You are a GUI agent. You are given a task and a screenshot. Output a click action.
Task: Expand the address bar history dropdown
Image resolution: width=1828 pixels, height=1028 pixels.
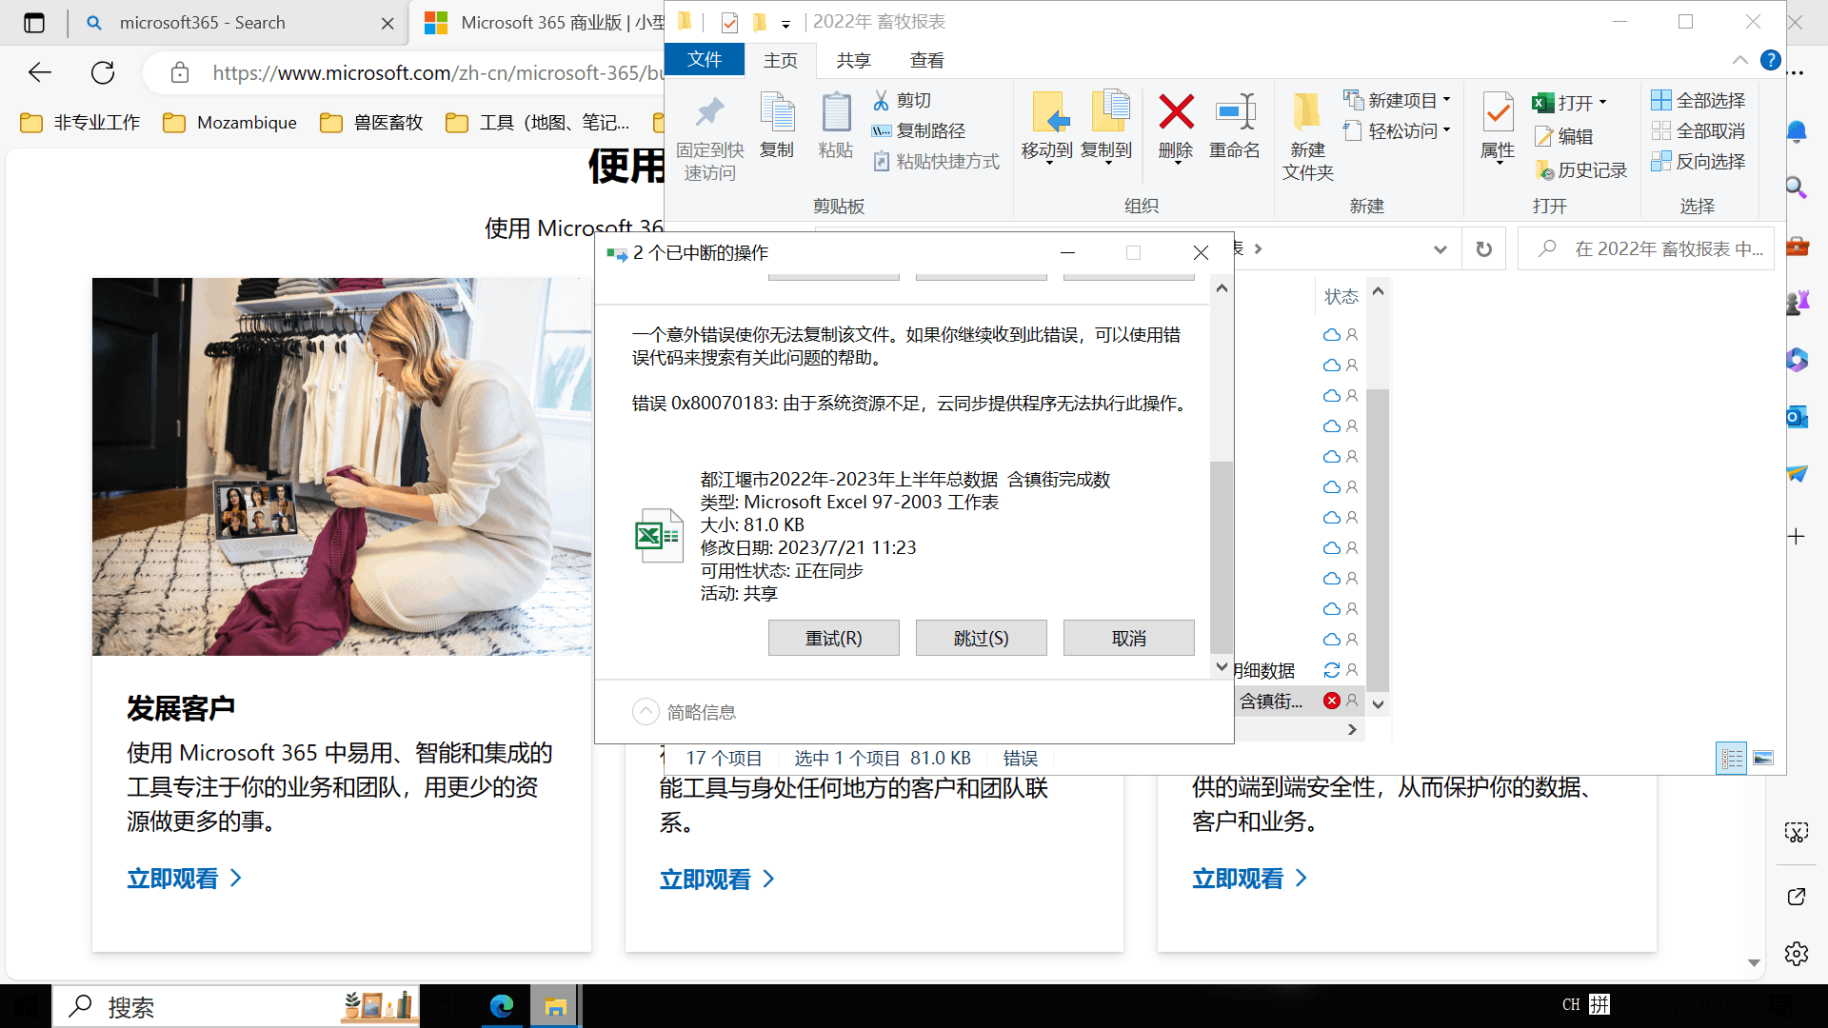coord(1440,249)
